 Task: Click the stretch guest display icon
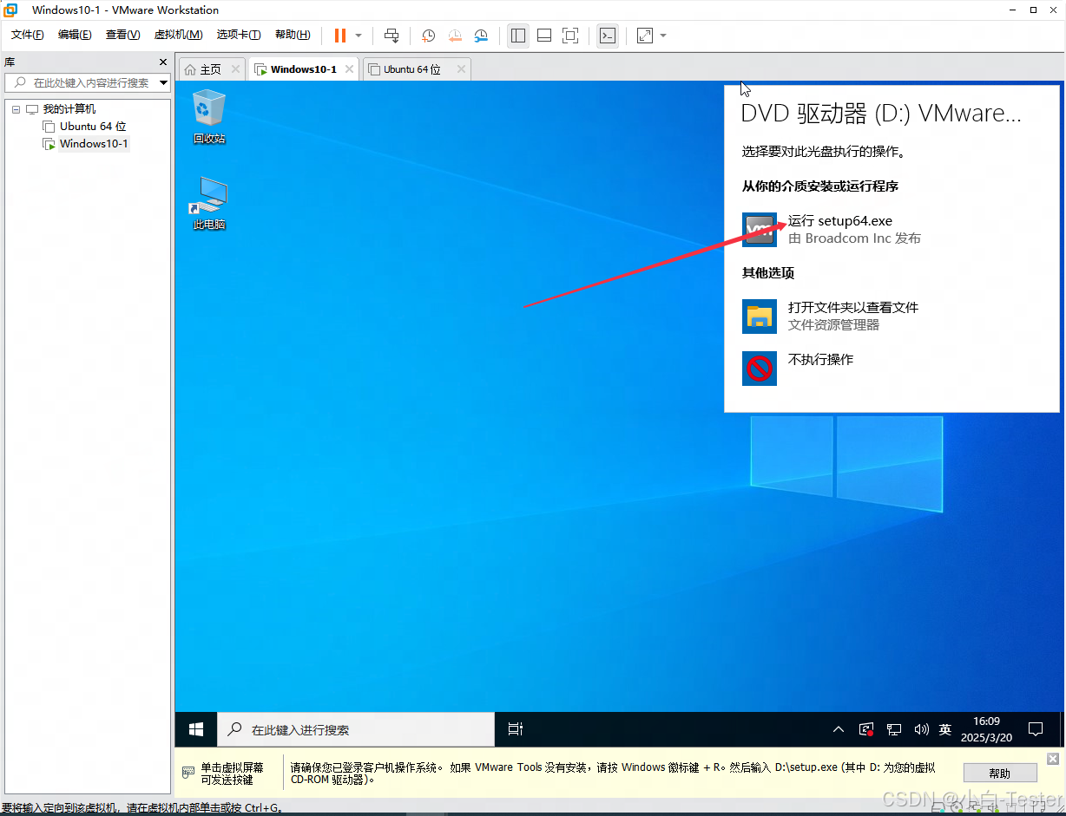[645, 36]
